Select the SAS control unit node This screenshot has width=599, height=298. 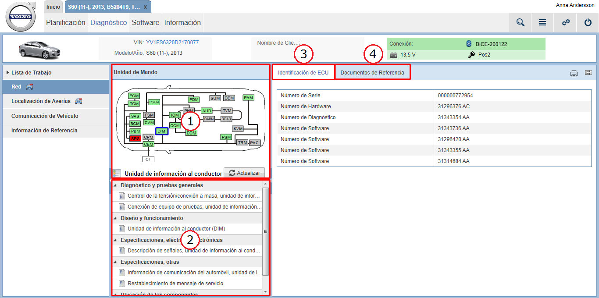click(x=135, y=116)
